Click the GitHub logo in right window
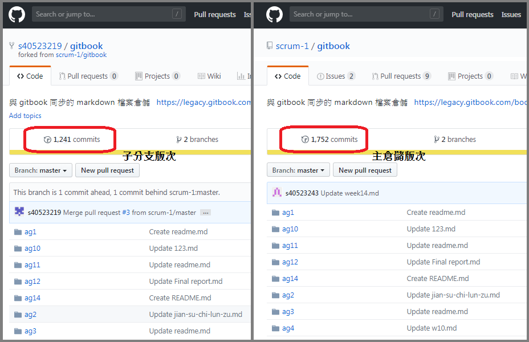 (274, 14)
